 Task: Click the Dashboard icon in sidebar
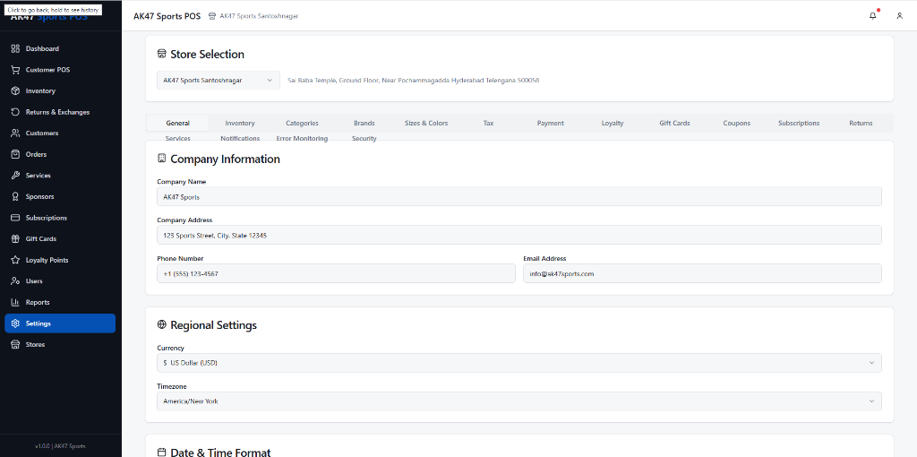pos(15,48)
